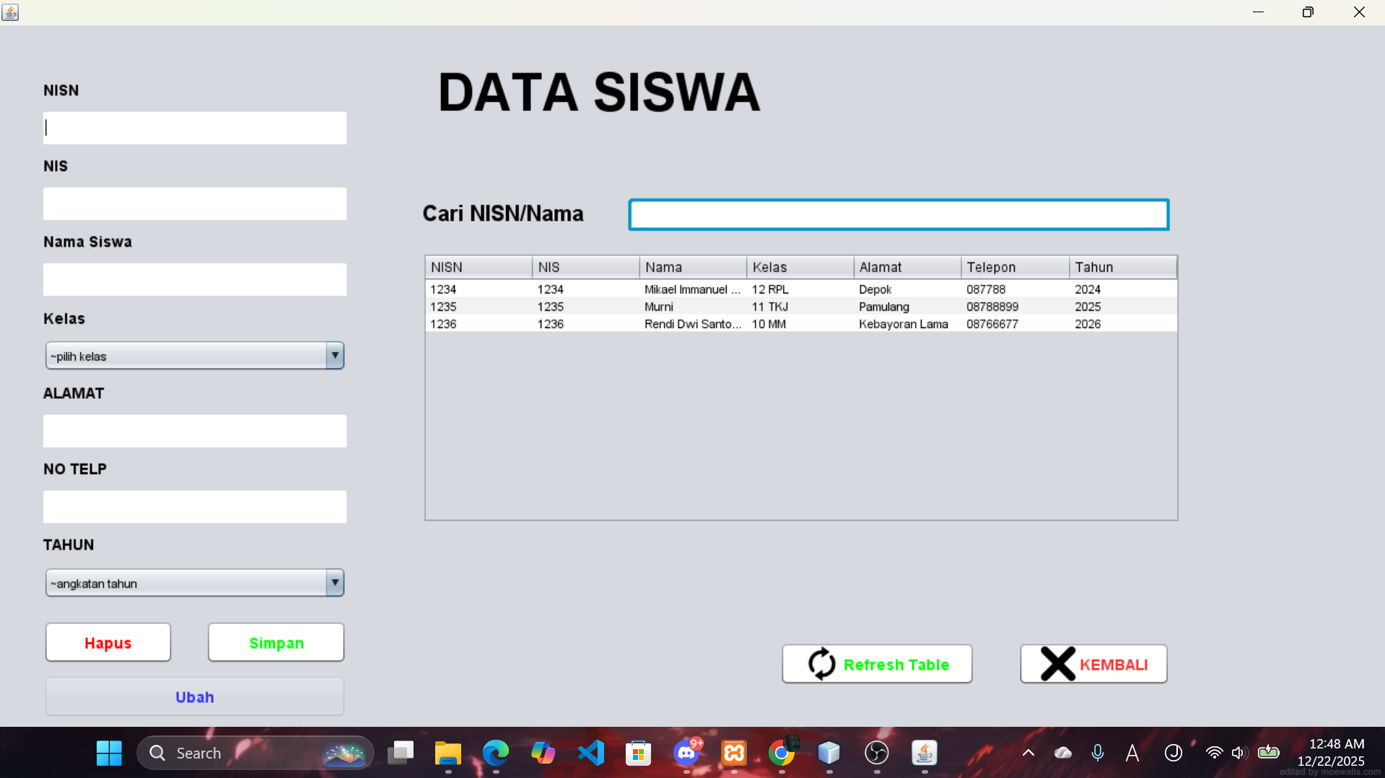Open Discord from the taskbar

pyautogui.click(x=686, y=753)
